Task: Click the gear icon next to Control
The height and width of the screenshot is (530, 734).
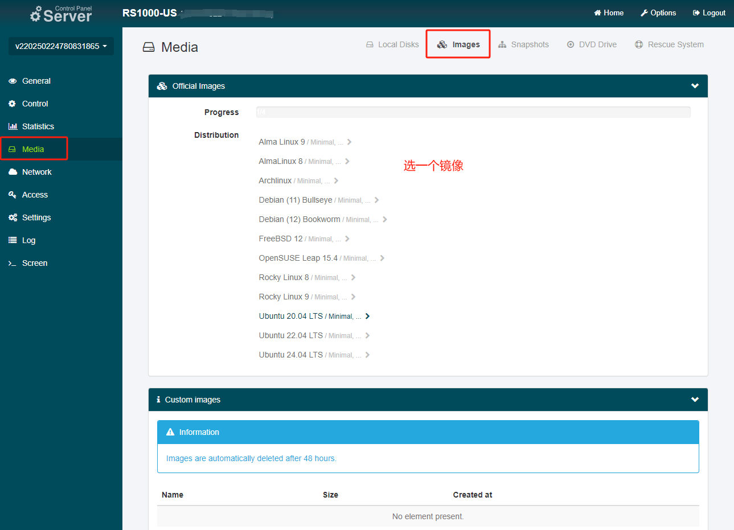Action: [13, 104]
